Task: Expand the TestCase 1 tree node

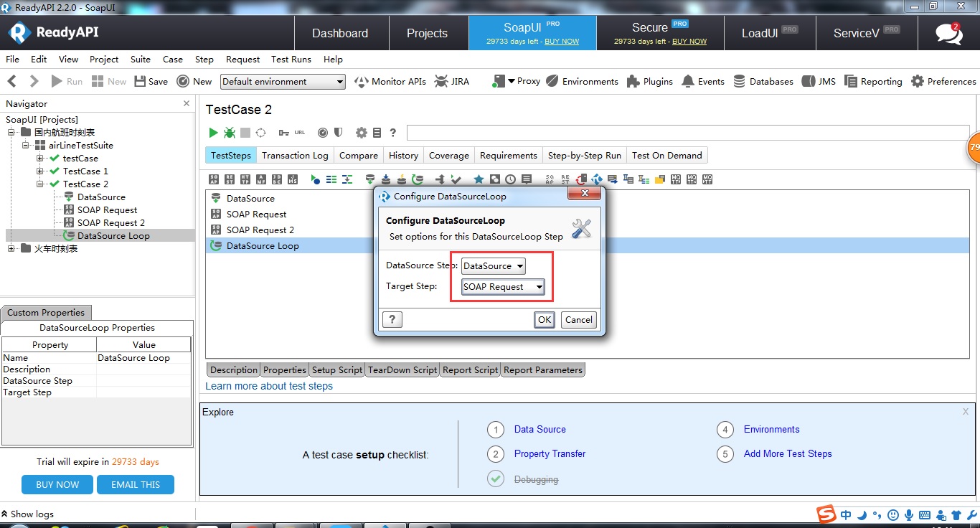Action: (x=40, y=171)
